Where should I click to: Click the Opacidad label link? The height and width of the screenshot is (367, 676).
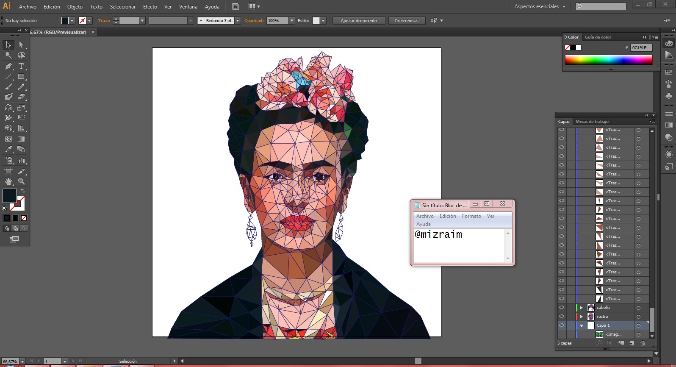(x=254, y=20)
